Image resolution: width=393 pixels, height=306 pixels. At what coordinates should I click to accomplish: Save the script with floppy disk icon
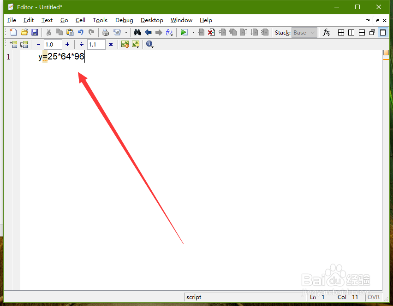click(35, 32)
